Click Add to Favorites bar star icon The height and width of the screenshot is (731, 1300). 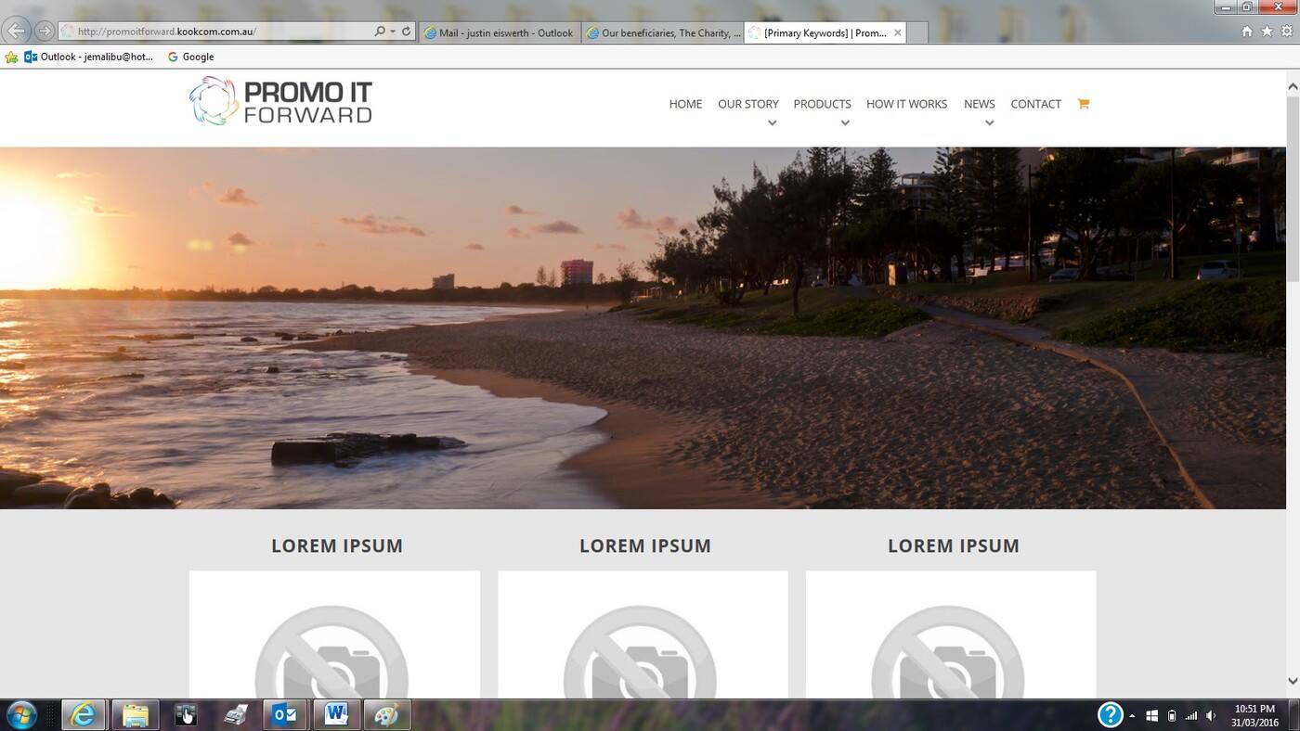(11, 57)
